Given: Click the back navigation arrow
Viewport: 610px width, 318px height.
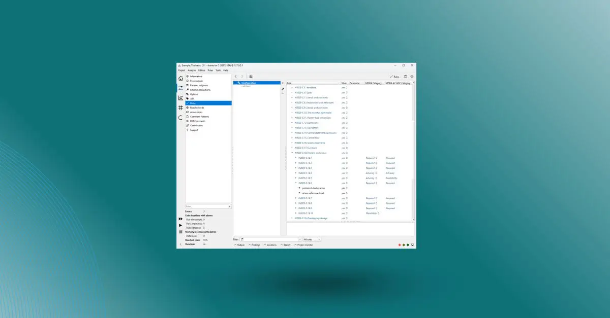Looking at the screenshot, I should click(x=235, y=77).
